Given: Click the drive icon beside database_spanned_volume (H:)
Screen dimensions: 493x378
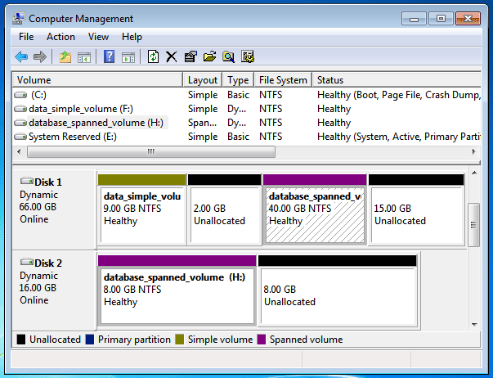Looking at the screenshot, I should click(20, 123).
